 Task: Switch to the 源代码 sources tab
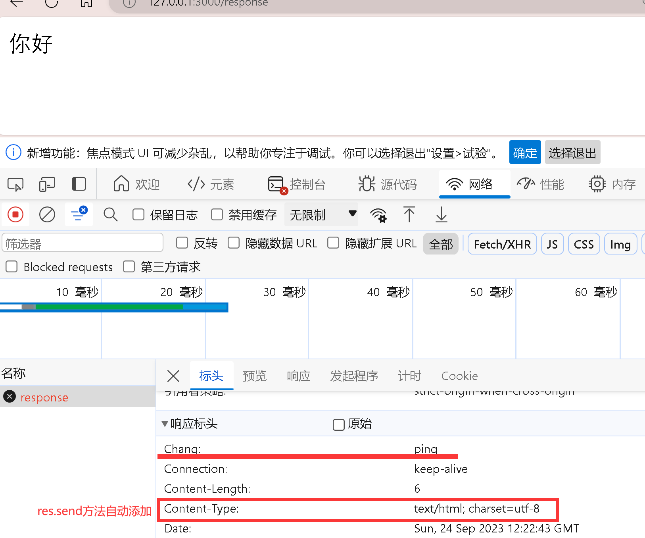(x=388, y=184)
